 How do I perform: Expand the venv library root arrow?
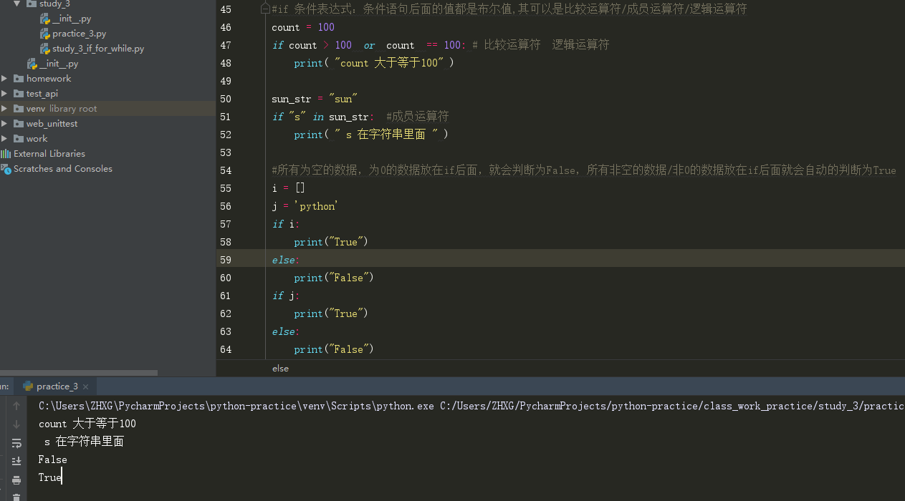point(5,109)
